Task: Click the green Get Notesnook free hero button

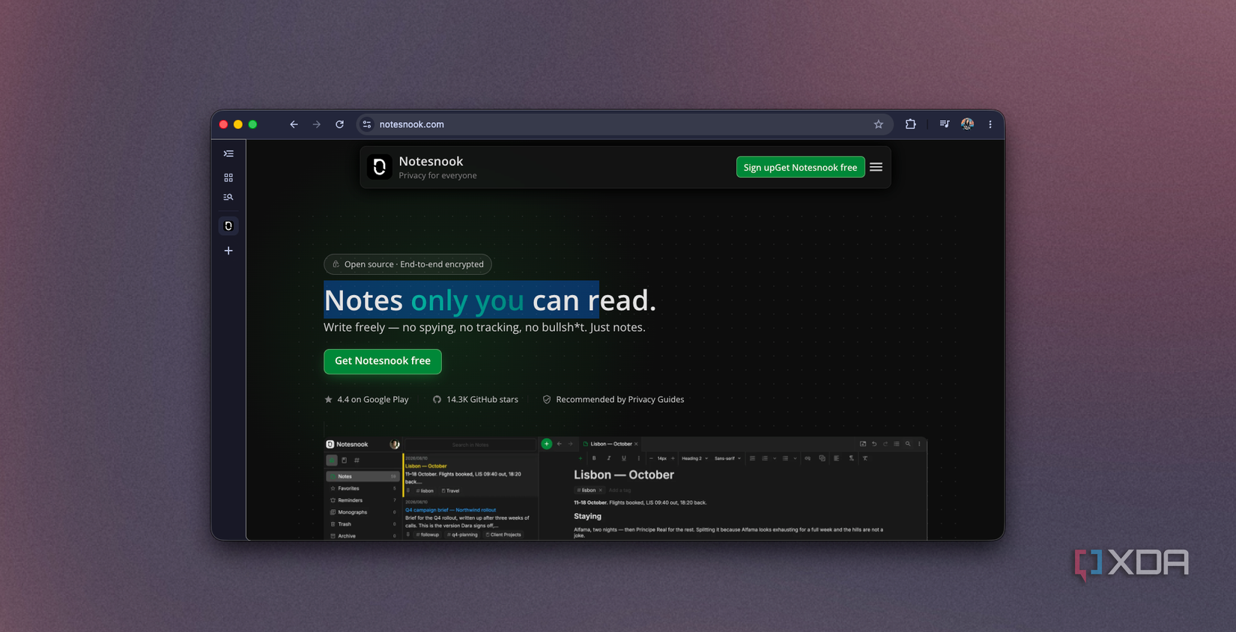Action: click(x=383, y=361)
